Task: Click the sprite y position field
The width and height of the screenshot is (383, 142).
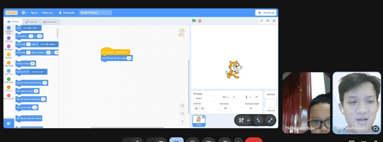Action: (x=256, y=97)
